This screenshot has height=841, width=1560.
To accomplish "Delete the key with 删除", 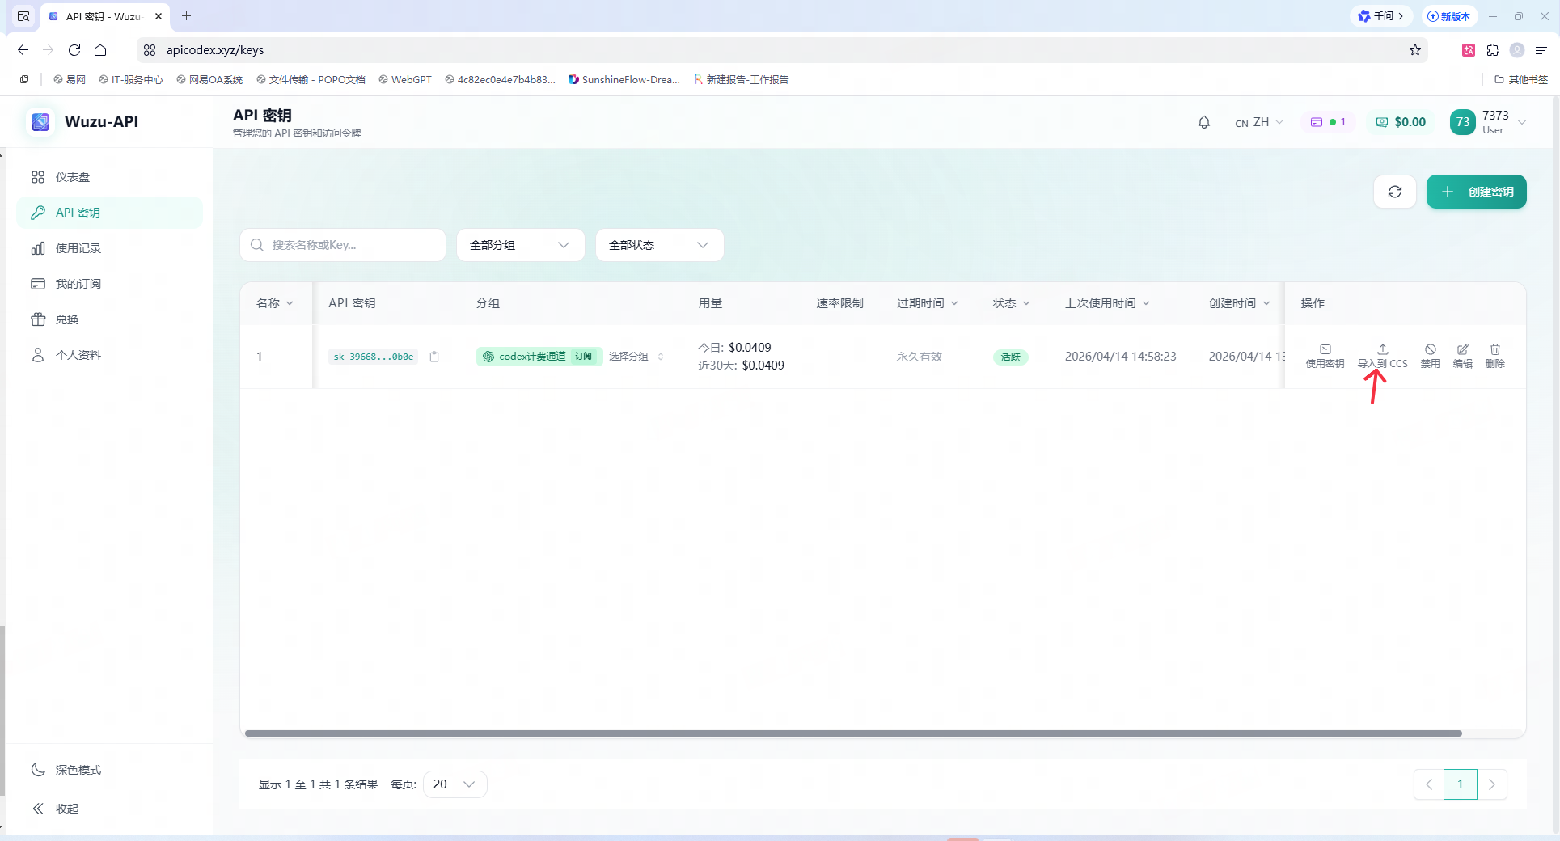I will [1494, 356].
